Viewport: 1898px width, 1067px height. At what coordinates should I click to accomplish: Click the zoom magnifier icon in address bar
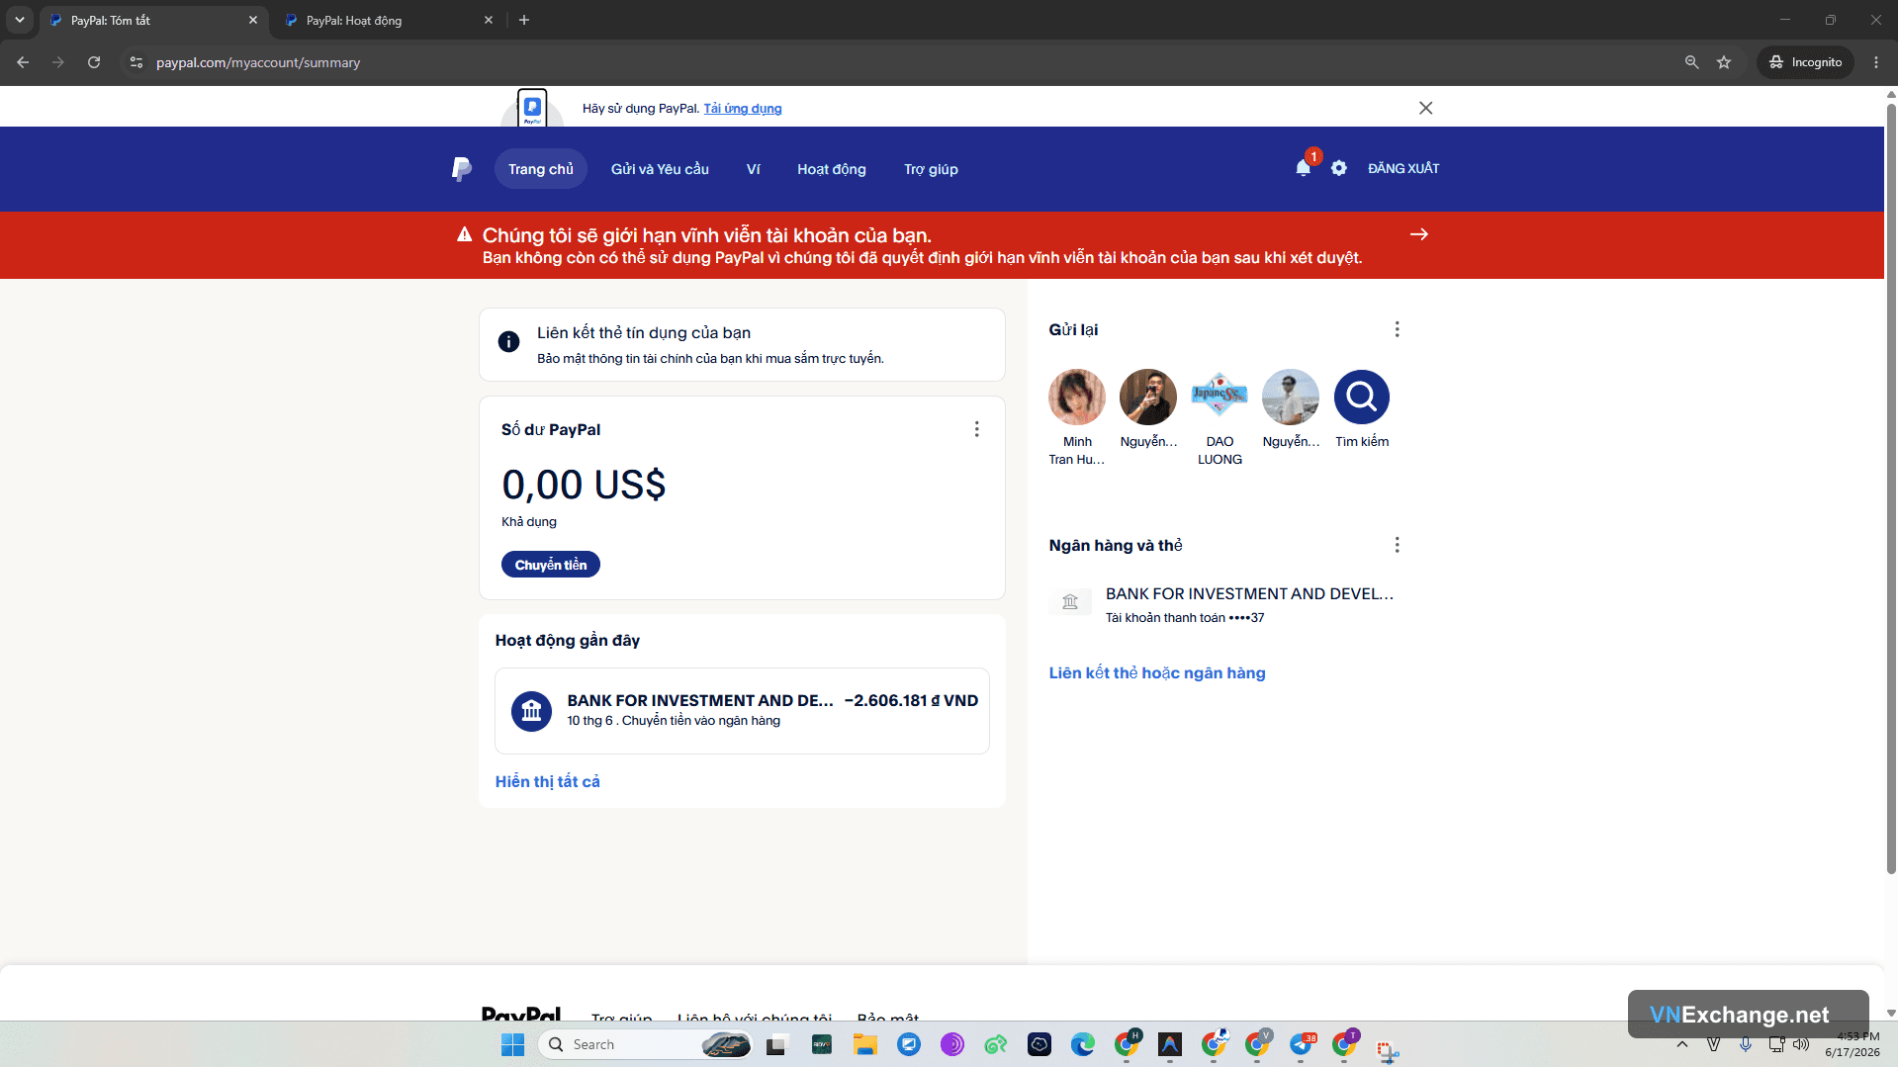pos(1691,62)
